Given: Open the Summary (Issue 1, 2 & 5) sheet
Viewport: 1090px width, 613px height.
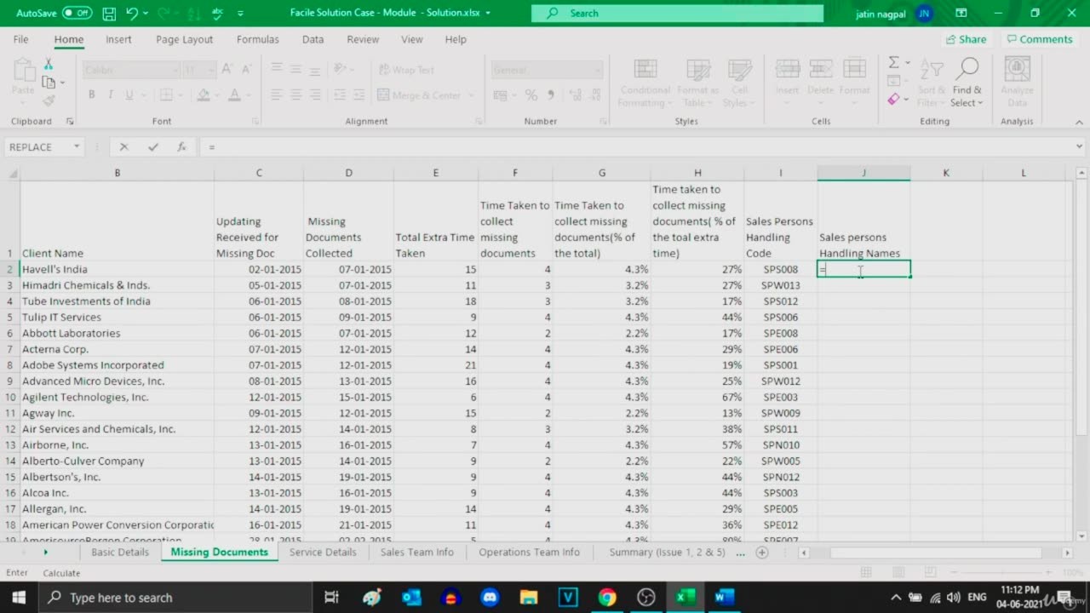Looking at the screenshot, I should [x=667, y=552].
